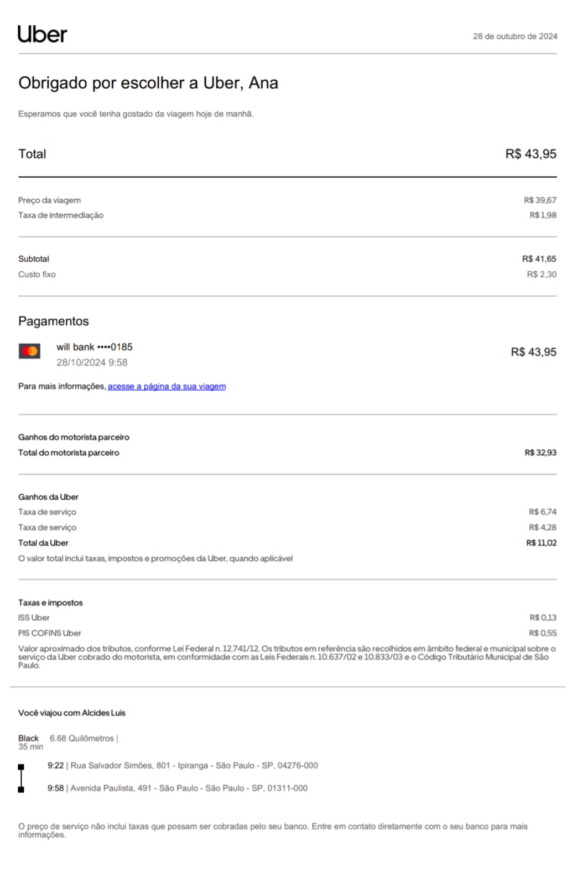The image size is (577, 870).
Task: Select the Total da Uber amount R$11,02
Action: click(x=541, y=543)
